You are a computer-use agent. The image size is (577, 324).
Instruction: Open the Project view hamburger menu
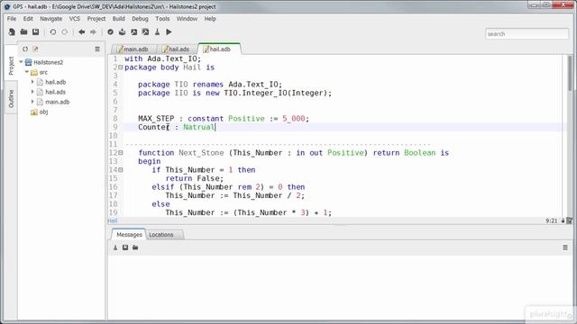click(97, 49)
